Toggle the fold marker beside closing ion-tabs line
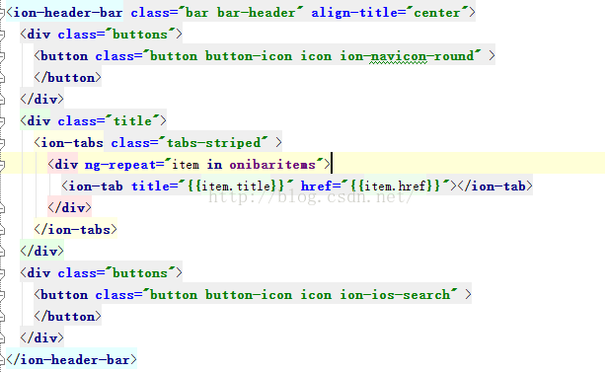 click(x=2, y=230)
